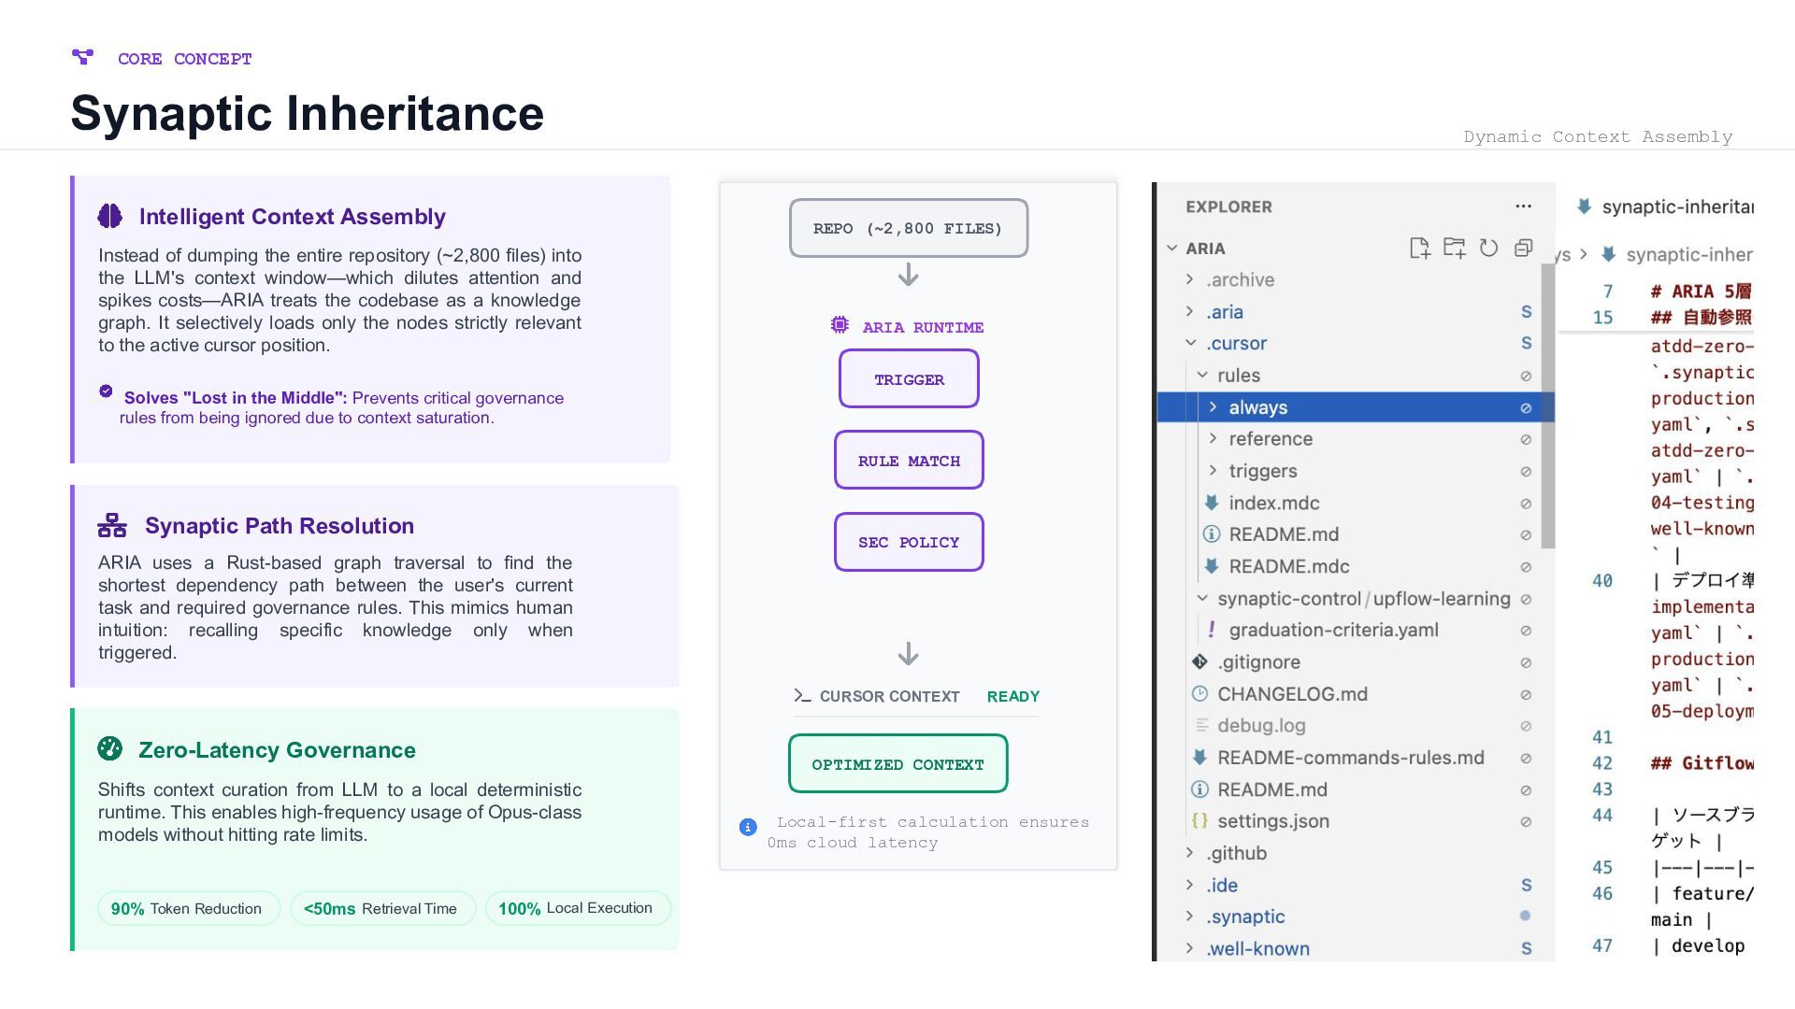Refresh the Explorer file tree
Screen dimensions: 1795x1009
pyautogui.click(x=1488, y=248)
